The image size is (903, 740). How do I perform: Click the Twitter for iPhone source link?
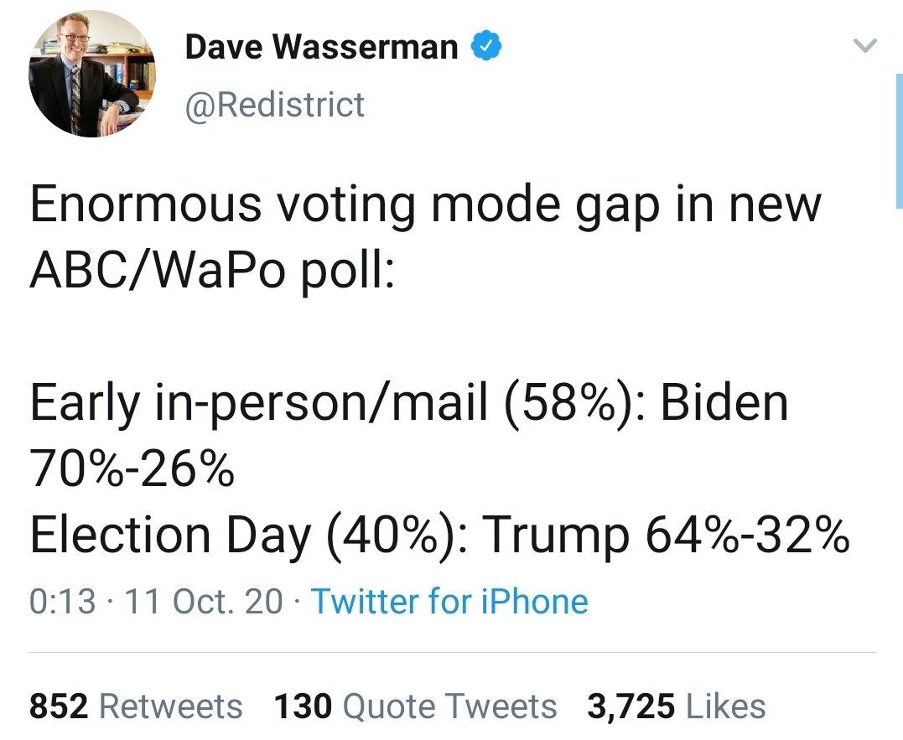[449, 602]
